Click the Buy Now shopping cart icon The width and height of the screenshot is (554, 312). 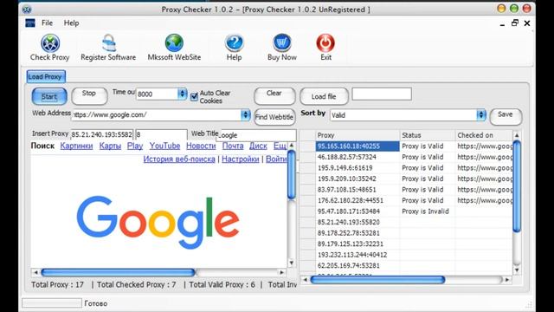pyautogui.click(x=282, y=43)
